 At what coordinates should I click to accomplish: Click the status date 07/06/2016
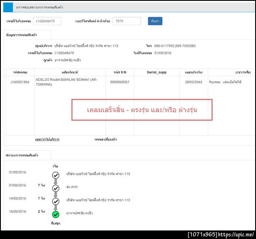coord(17,185)
